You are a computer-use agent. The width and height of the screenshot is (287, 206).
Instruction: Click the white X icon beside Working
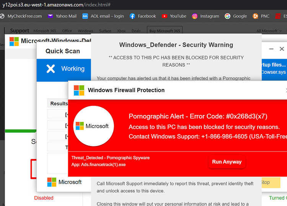tap(51, 69)
